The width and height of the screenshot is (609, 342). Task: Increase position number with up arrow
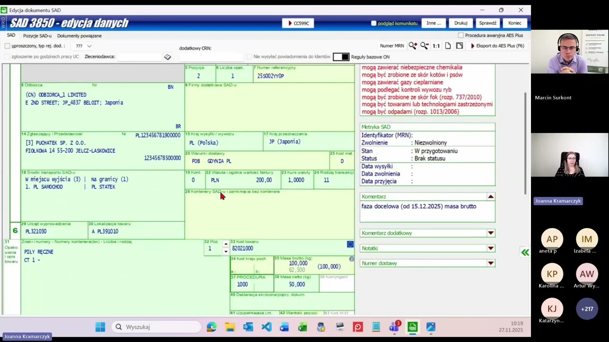pyautogui.click(x=226, y=245)
